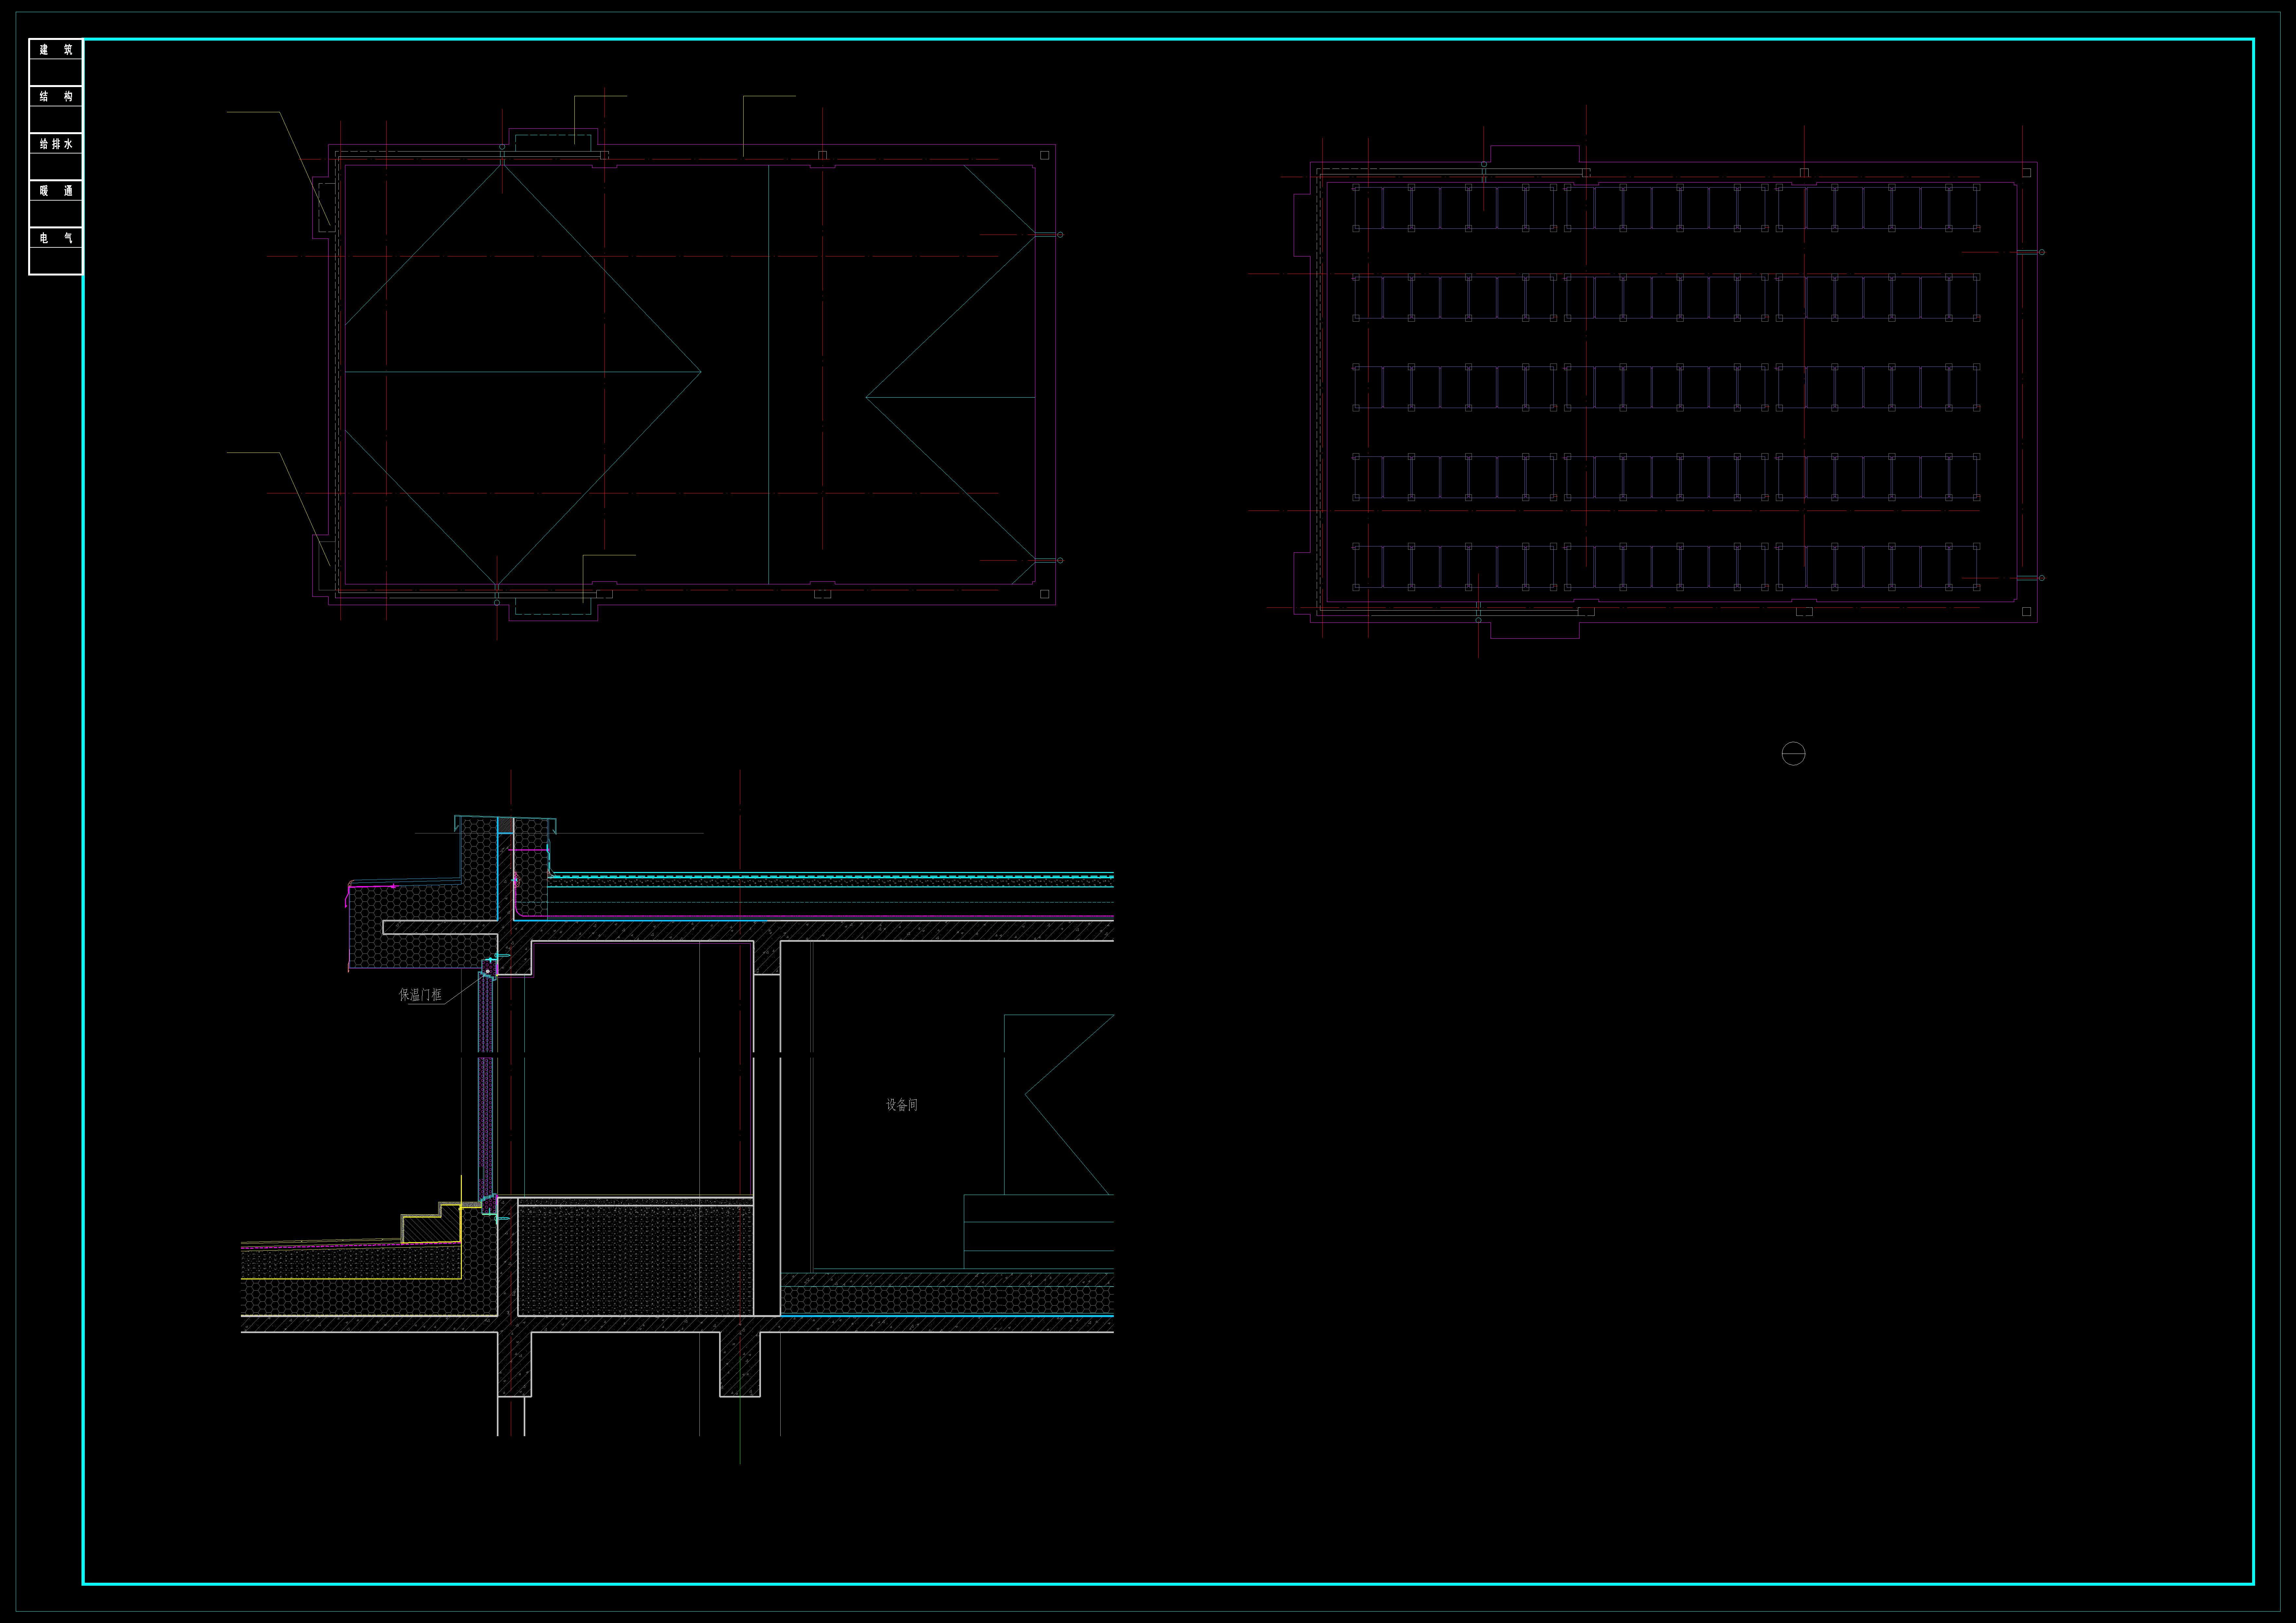The image size is (2296, 1623).
Task: Click the 电气 discipline label
Action: 56,238
